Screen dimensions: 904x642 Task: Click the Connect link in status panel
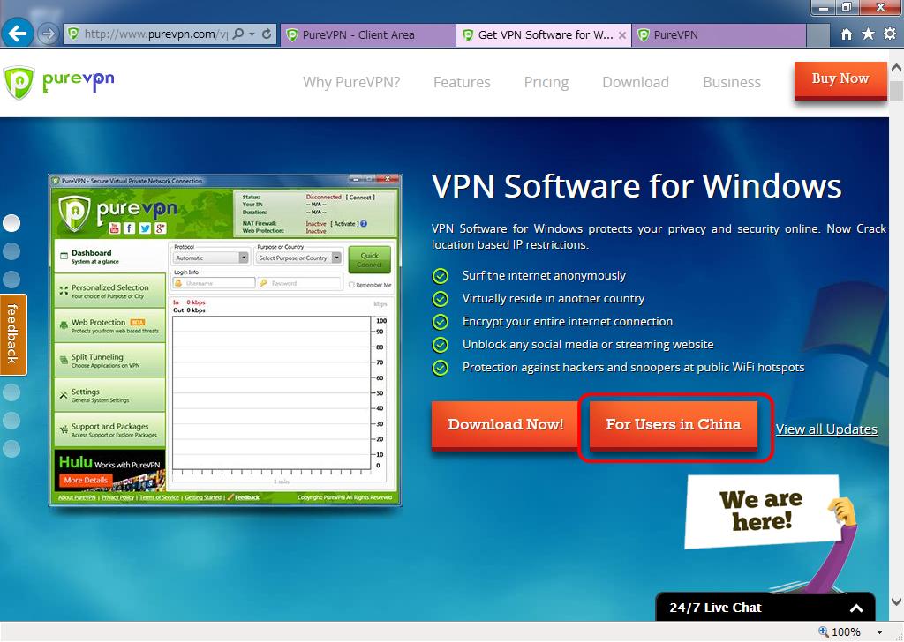[360, 197]
